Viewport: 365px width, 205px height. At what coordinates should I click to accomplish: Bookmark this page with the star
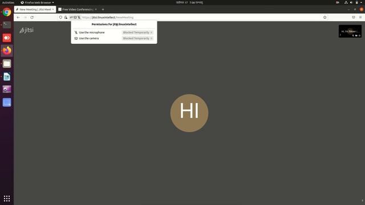click(x=325, y=18)
